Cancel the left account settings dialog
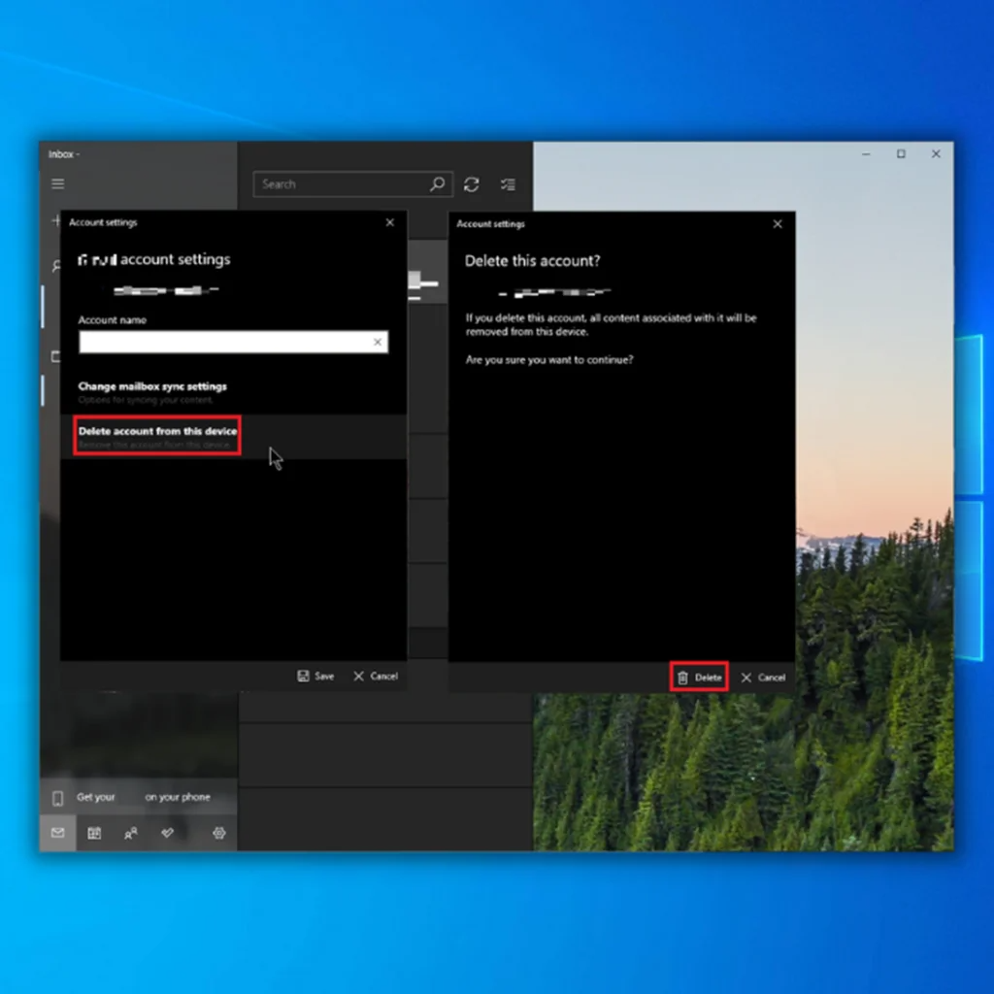994x994 pixels. point(375,676)
